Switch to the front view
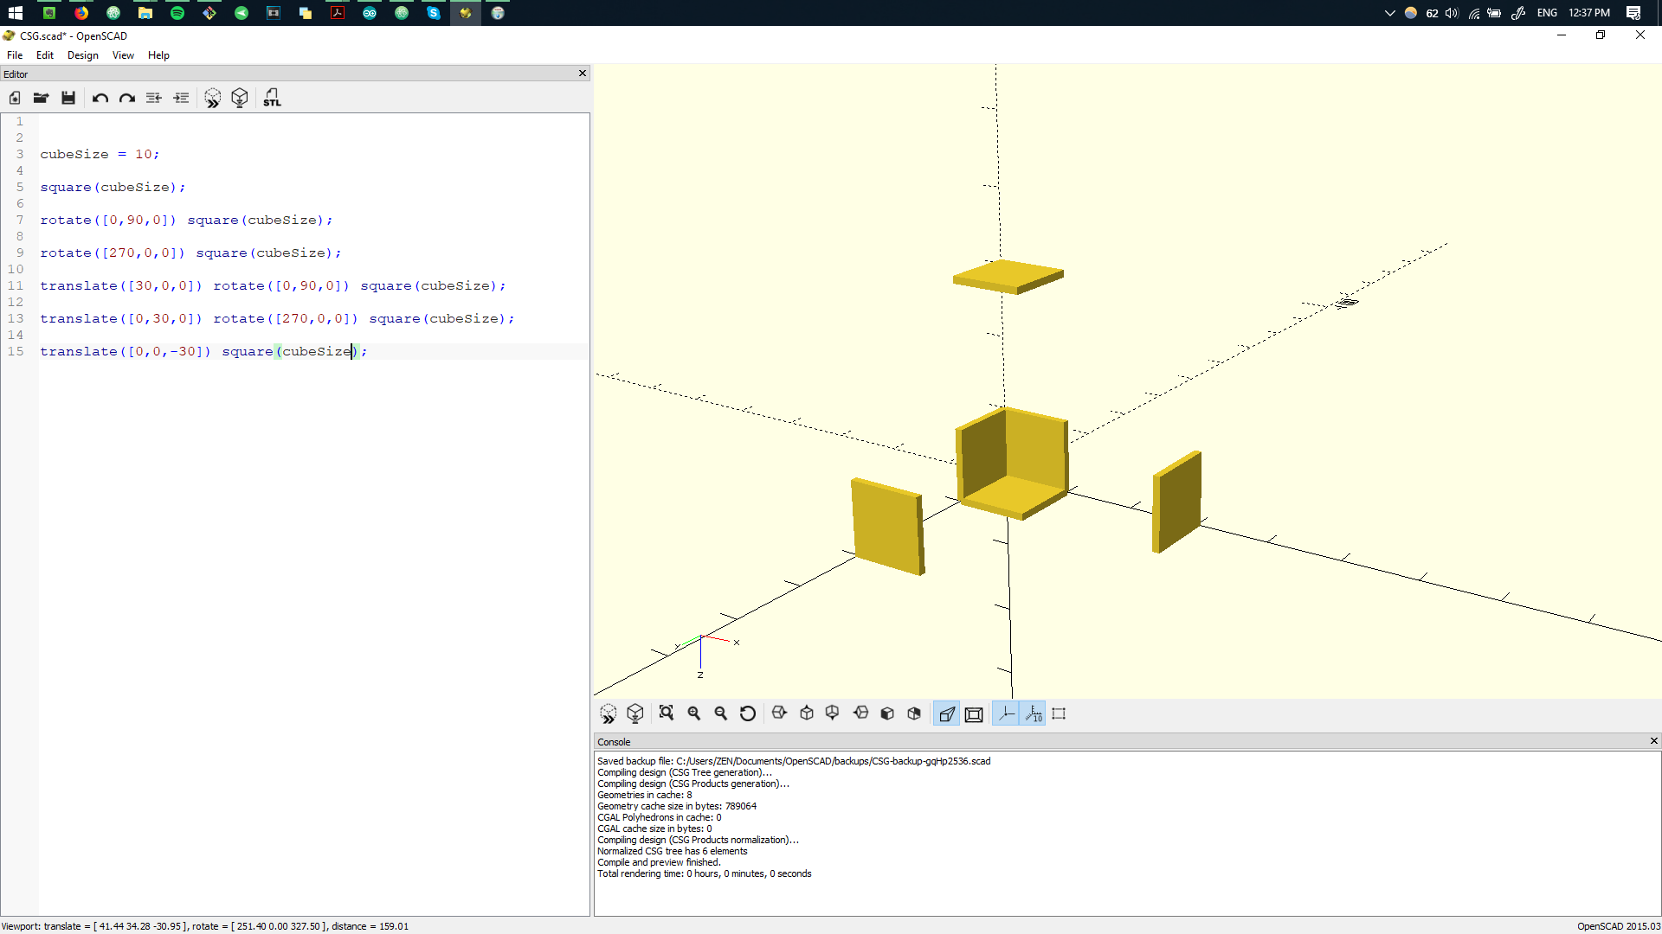This screenshot has width=1662, height=934. tap(887, 713)
